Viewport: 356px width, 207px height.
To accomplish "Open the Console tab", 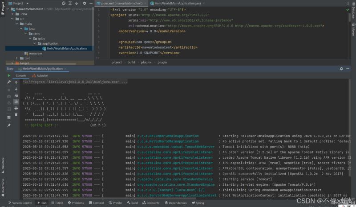I will (20, 75).
